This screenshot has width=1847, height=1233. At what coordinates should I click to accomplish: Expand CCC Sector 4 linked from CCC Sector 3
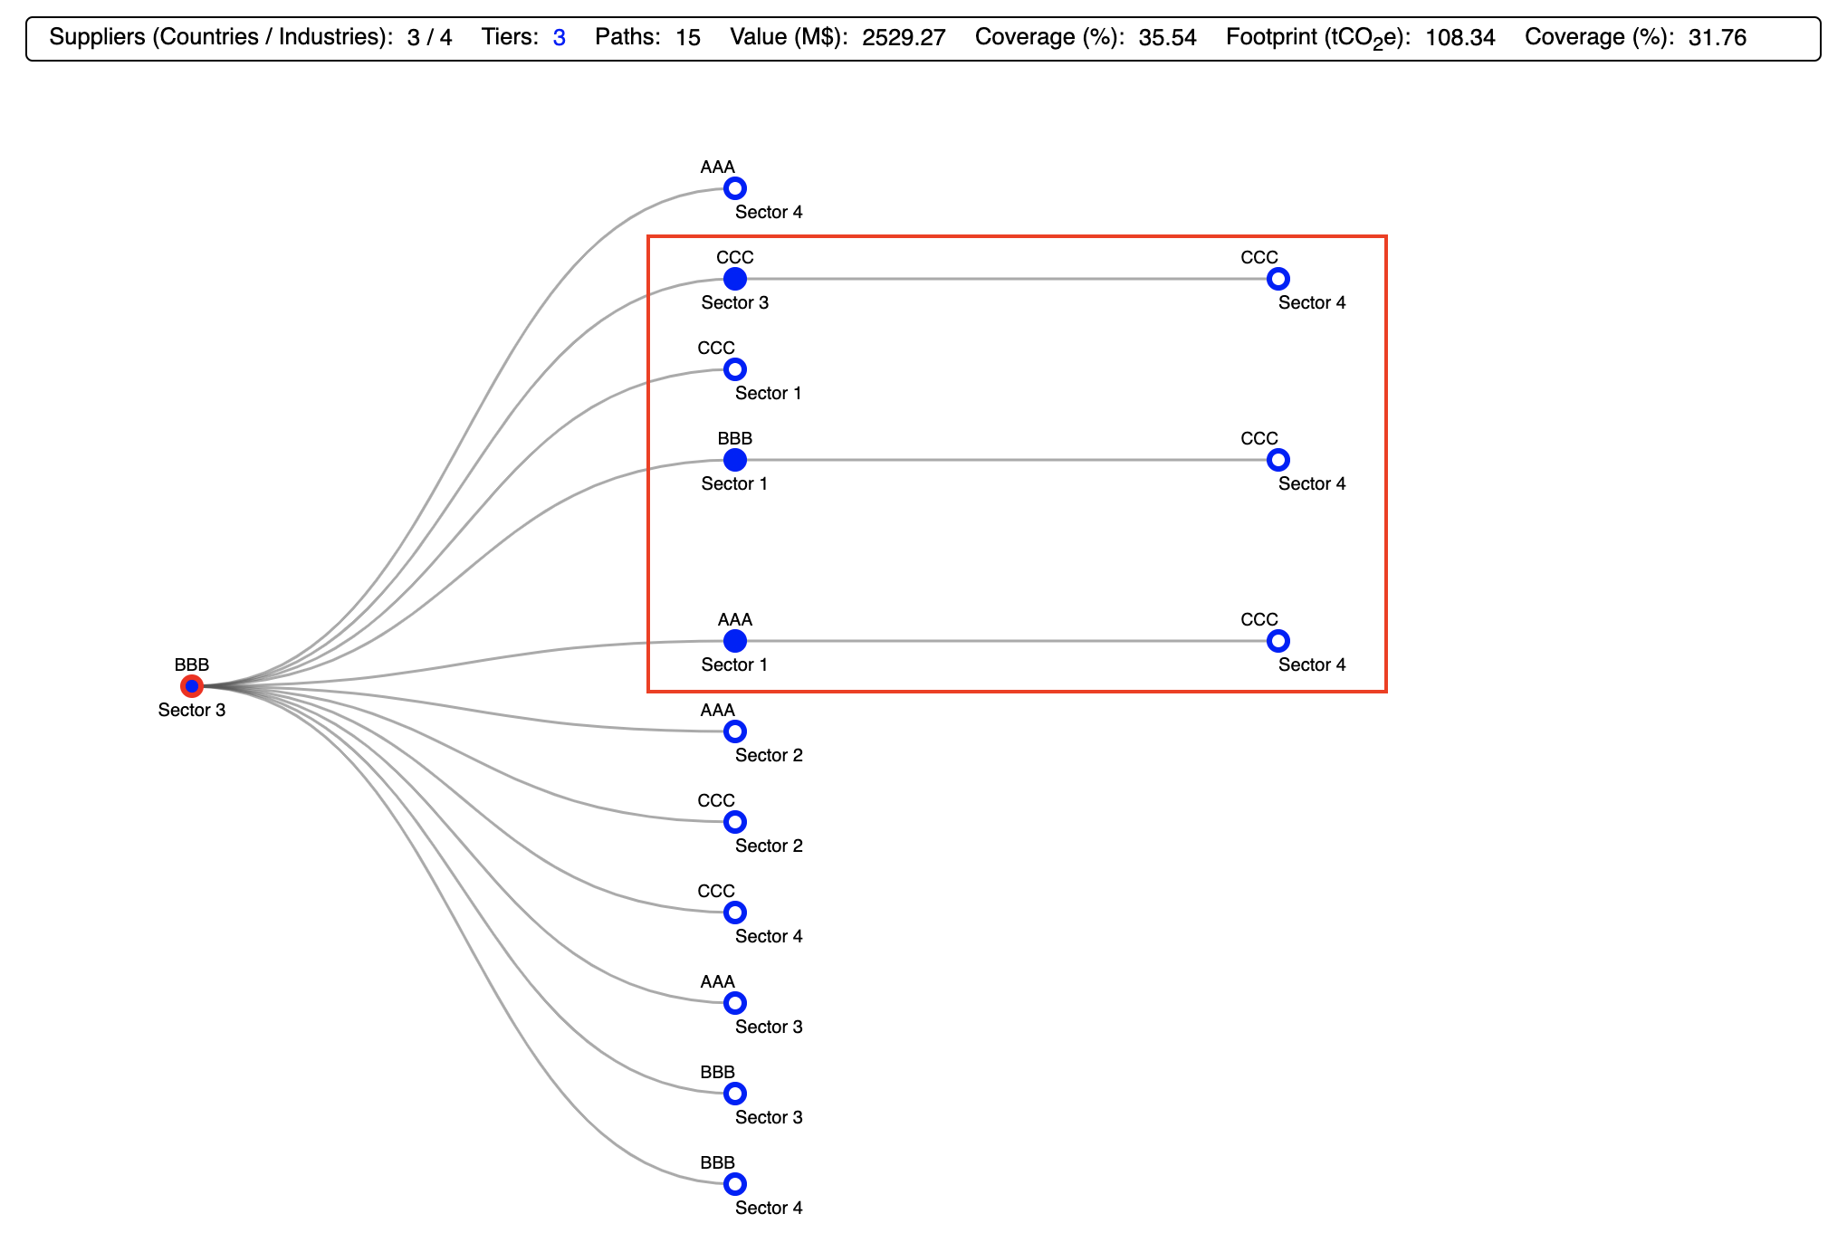point(1278,279)
